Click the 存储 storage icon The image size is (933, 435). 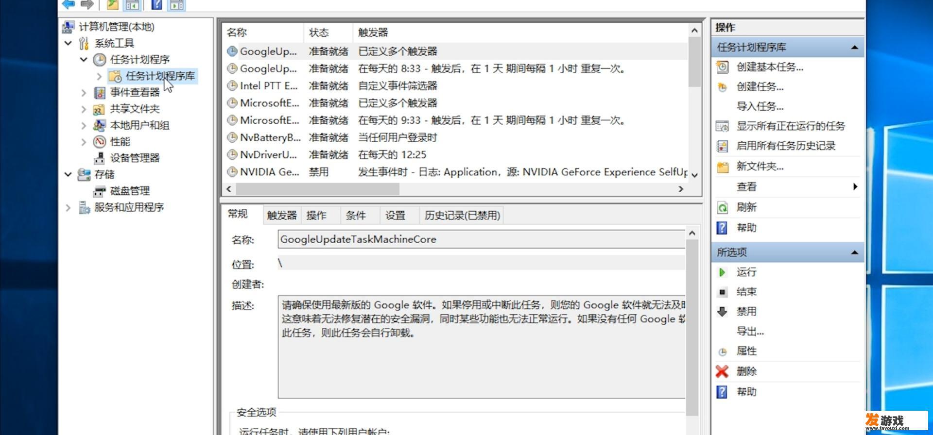[x=84, y=174]
